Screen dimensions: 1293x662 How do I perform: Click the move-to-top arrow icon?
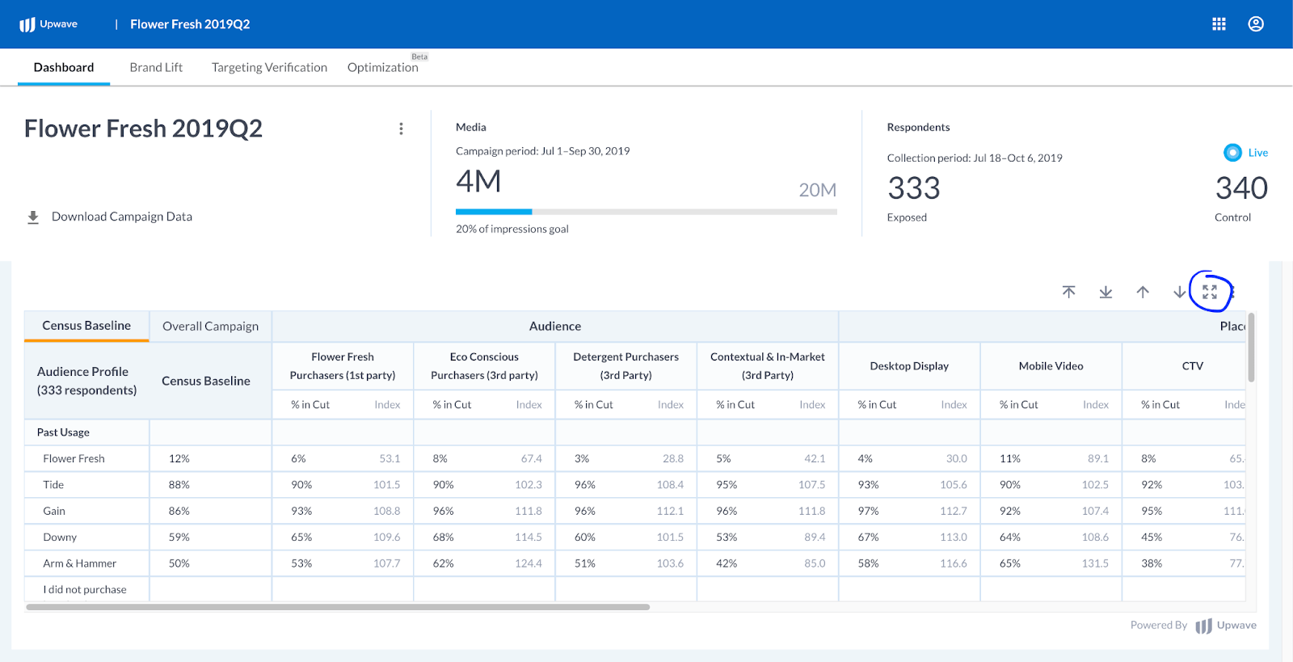tap(1068, 292)
